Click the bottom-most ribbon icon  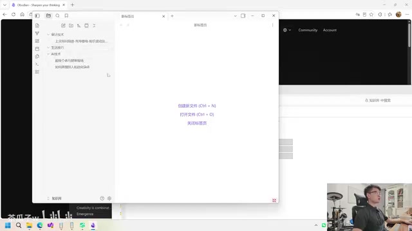[x=37, y=72]
